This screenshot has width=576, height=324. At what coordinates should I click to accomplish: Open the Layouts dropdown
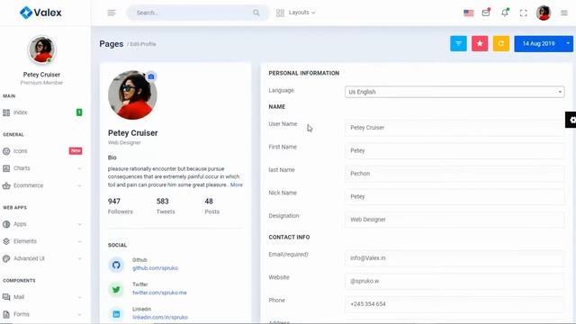tap(296, 13)
